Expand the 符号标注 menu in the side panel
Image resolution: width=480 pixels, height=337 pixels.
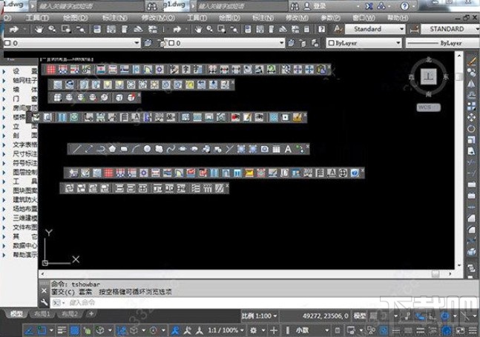coord(24,163)
